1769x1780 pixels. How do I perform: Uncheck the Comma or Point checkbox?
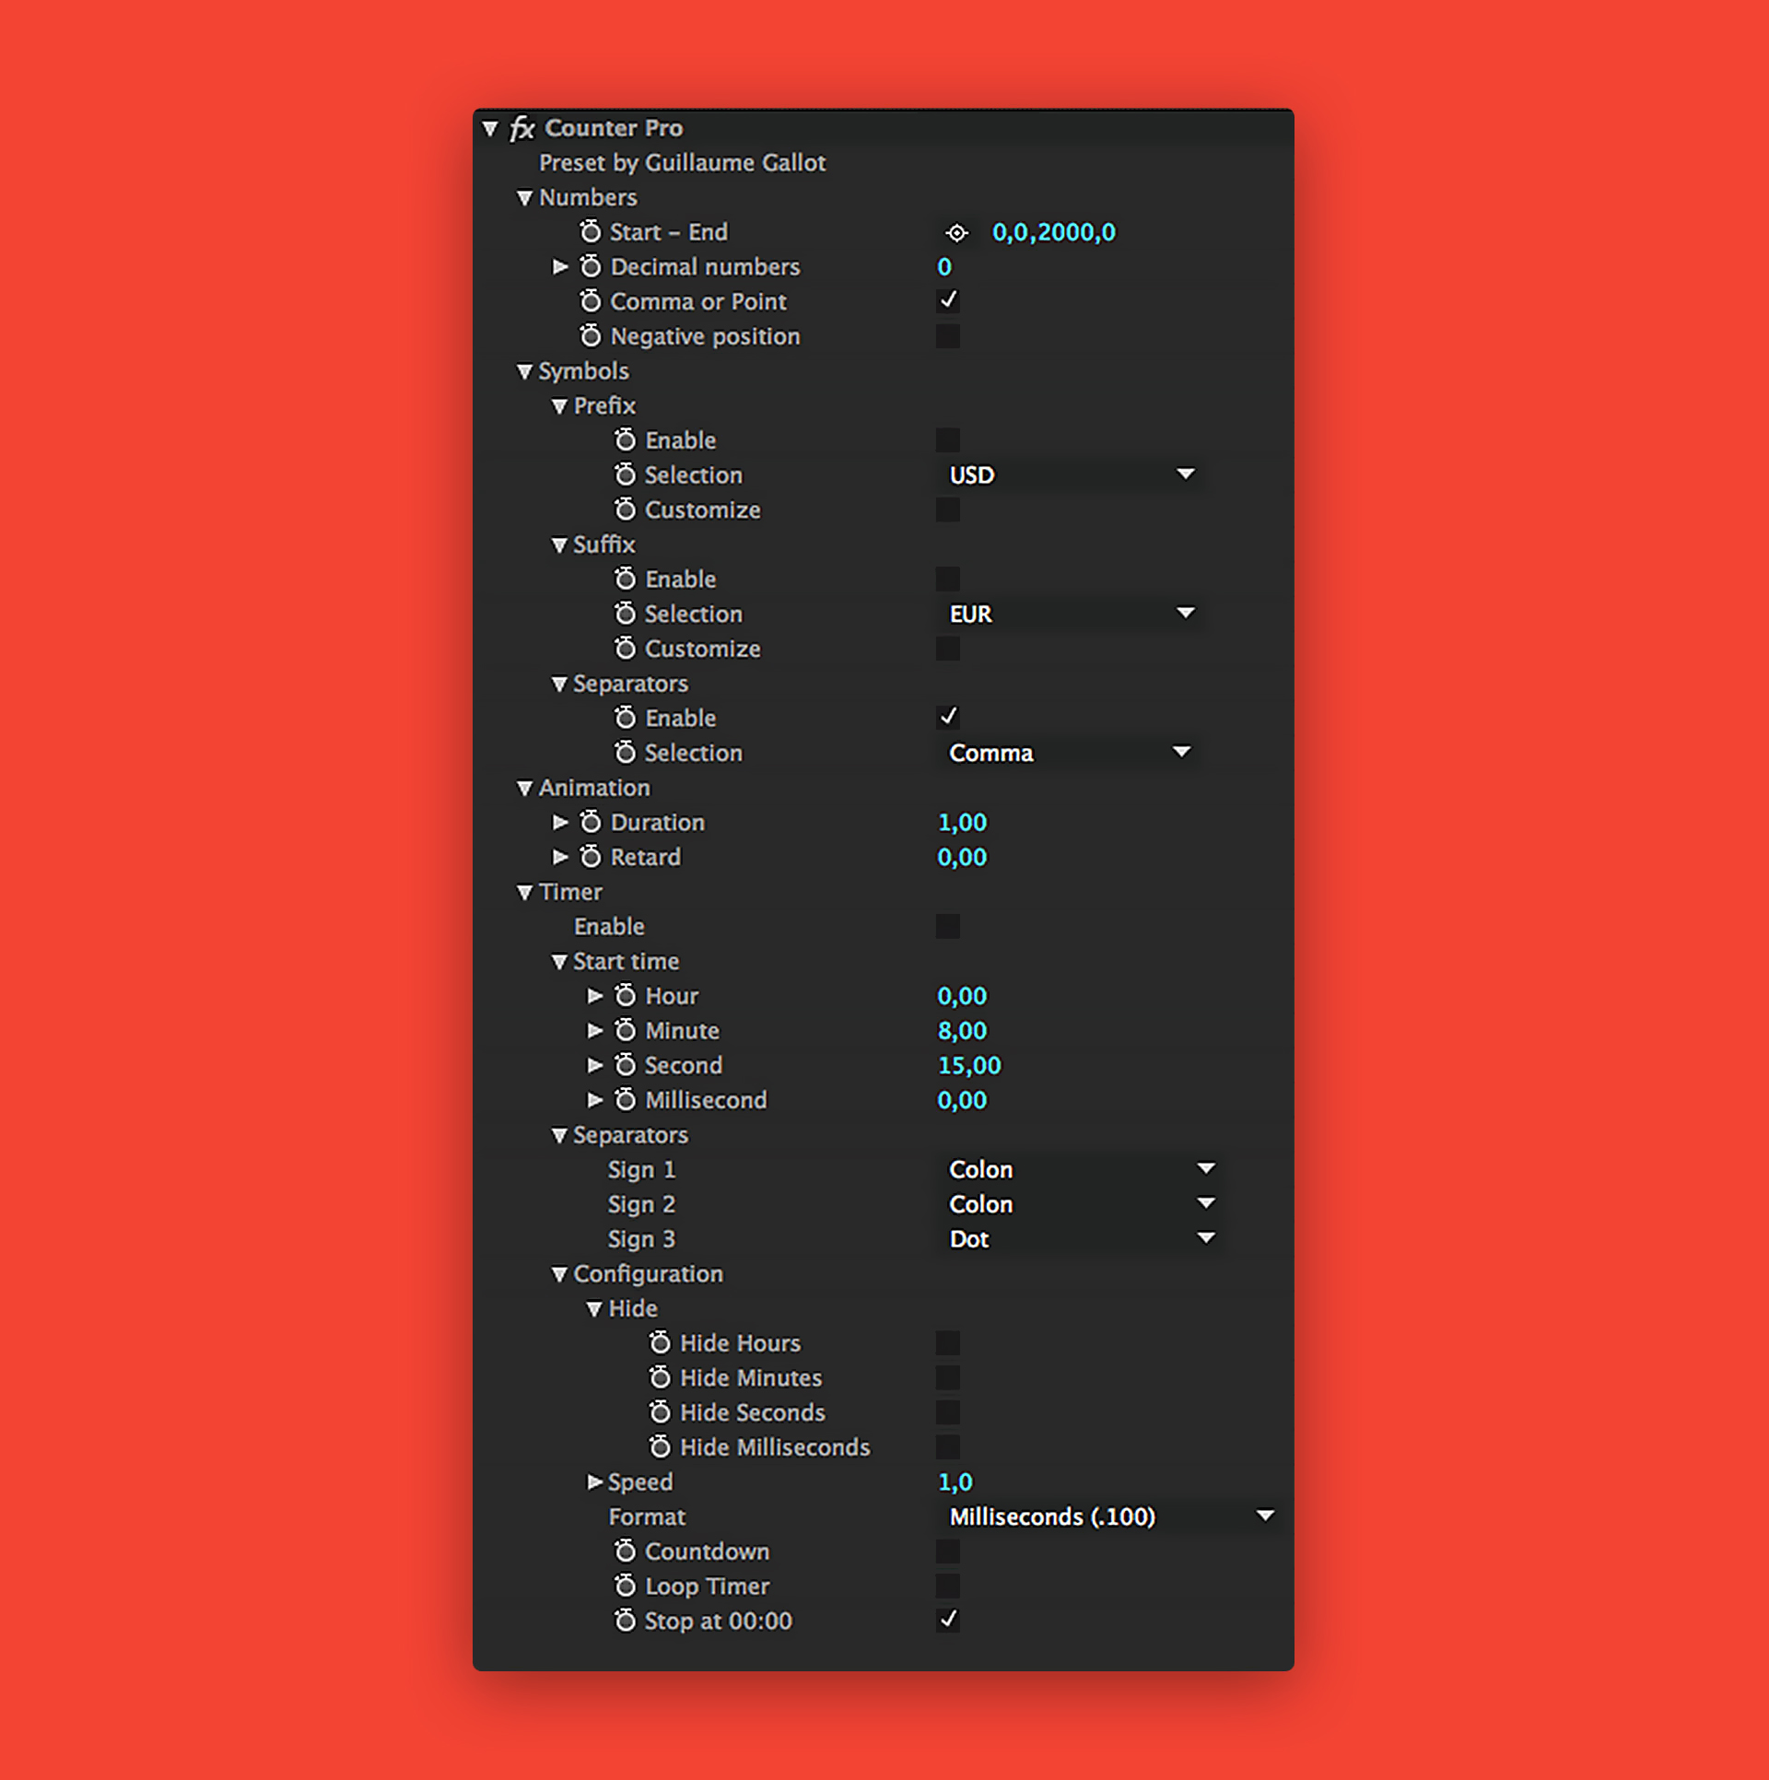pos(947,300)
